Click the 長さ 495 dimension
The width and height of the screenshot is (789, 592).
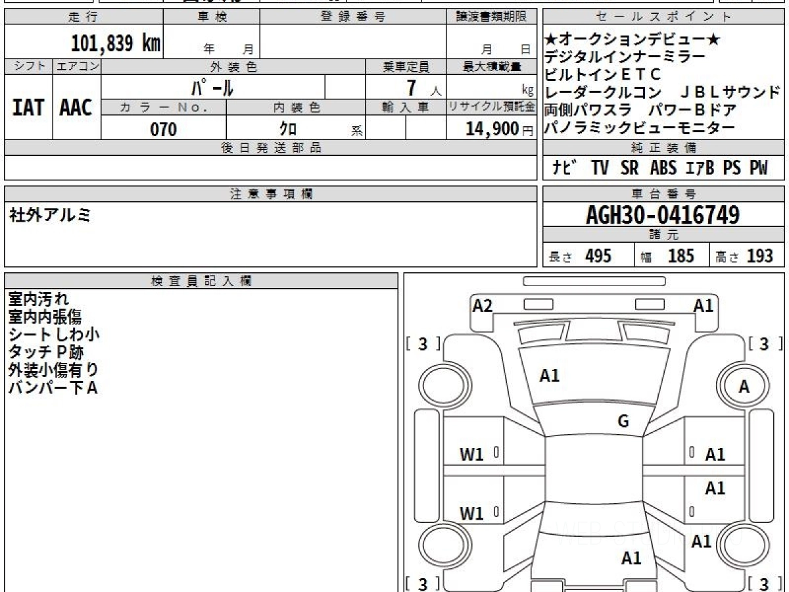pos(581,256)
